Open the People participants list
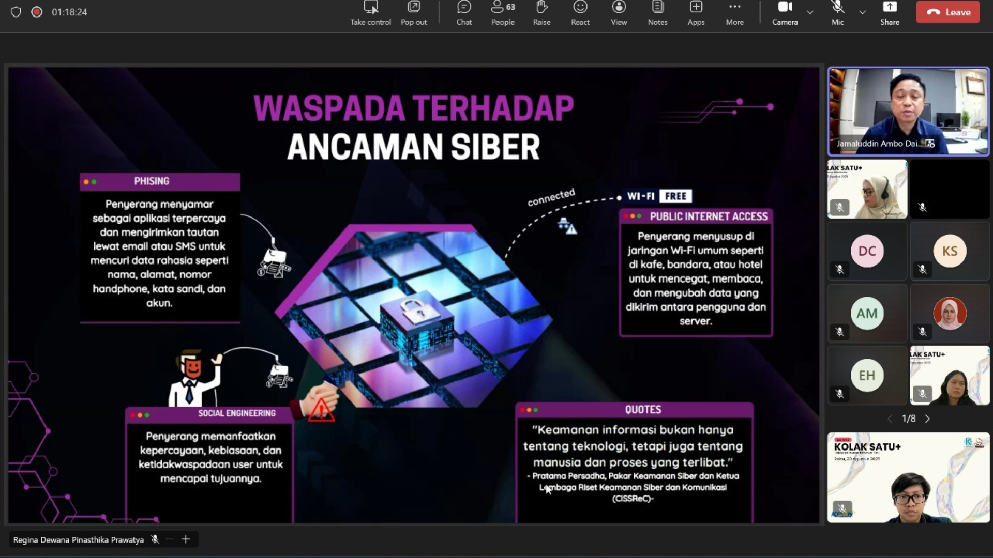Image resolution: width=993 pixels, height=558 pixels. click(502, 13)
